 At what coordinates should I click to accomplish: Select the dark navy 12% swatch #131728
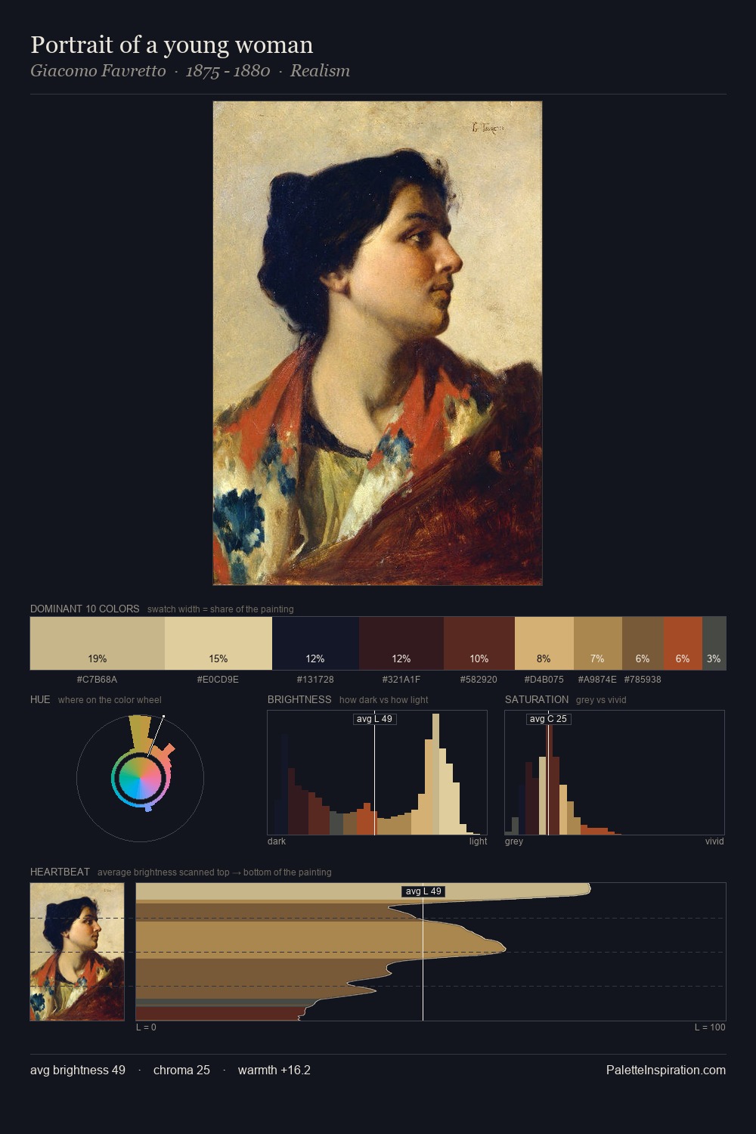tap(315, 643)
